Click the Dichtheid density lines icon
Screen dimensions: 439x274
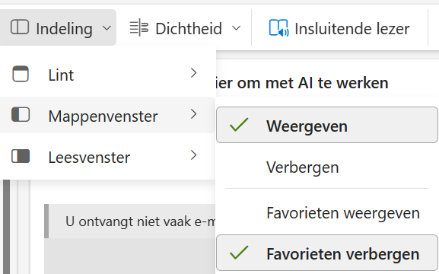(x=139, y=27)
